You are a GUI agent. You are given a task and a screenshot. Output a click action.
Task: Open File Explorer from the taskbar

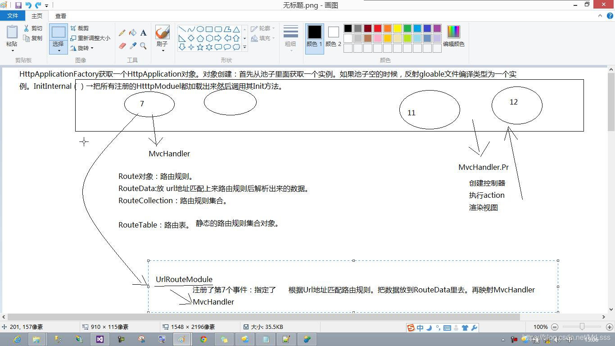coord(36,339)
